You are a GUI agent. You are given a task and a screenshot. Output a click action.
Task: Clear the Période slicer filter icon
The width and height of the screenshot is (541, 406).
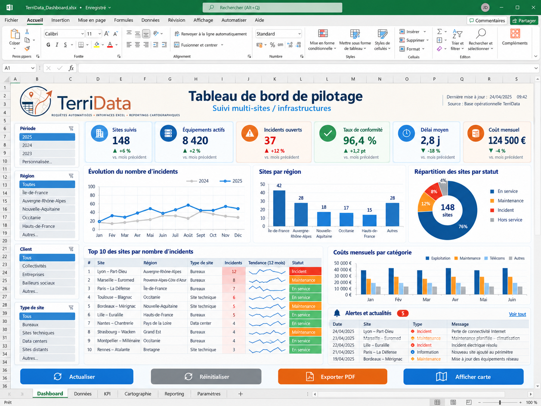(71, 128)
